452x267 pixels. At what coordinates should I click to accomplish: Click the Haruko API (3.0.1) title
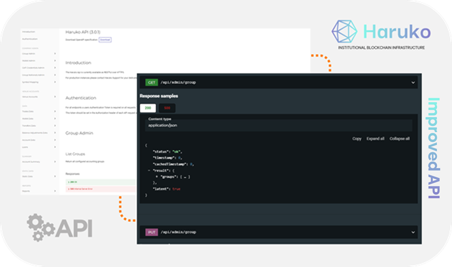tap(83, 32)
